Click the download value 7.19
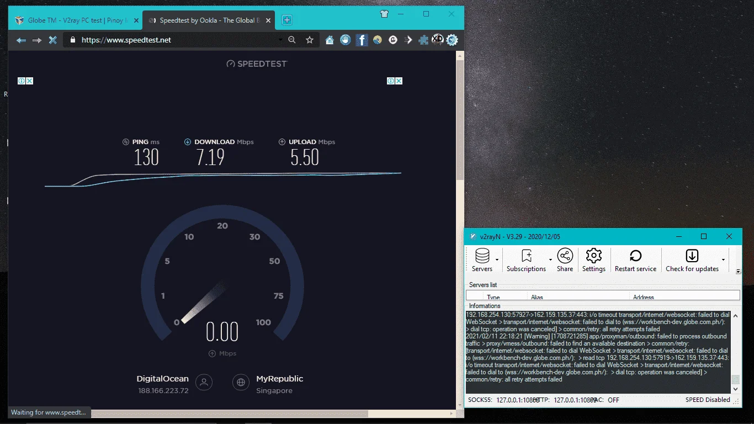This screenshot has width=754, height=424. coord(210,157)
